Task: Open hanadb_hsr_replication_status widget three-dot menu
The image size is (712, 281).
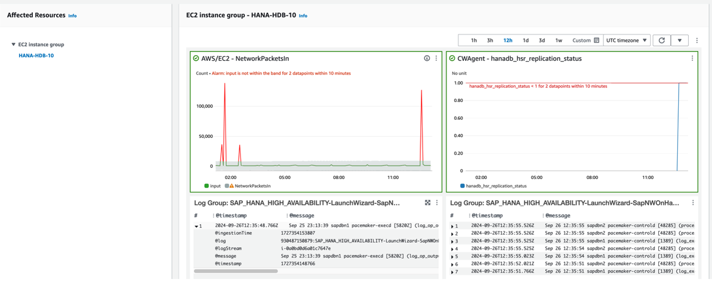Action: pos(692,58)
